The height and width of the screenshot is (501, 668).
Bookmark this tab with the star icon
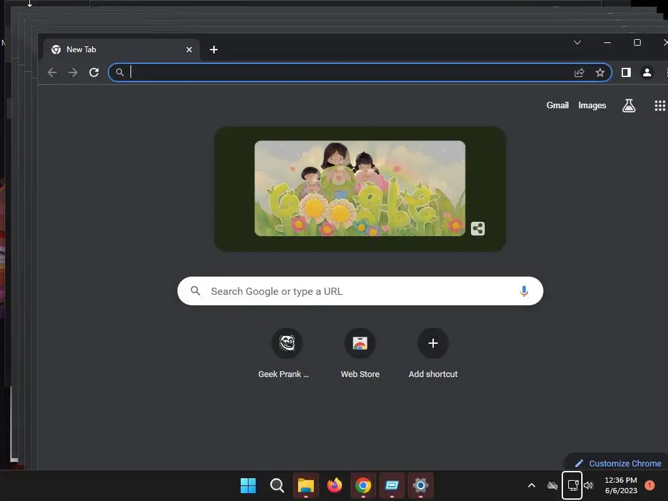point(600,73)
